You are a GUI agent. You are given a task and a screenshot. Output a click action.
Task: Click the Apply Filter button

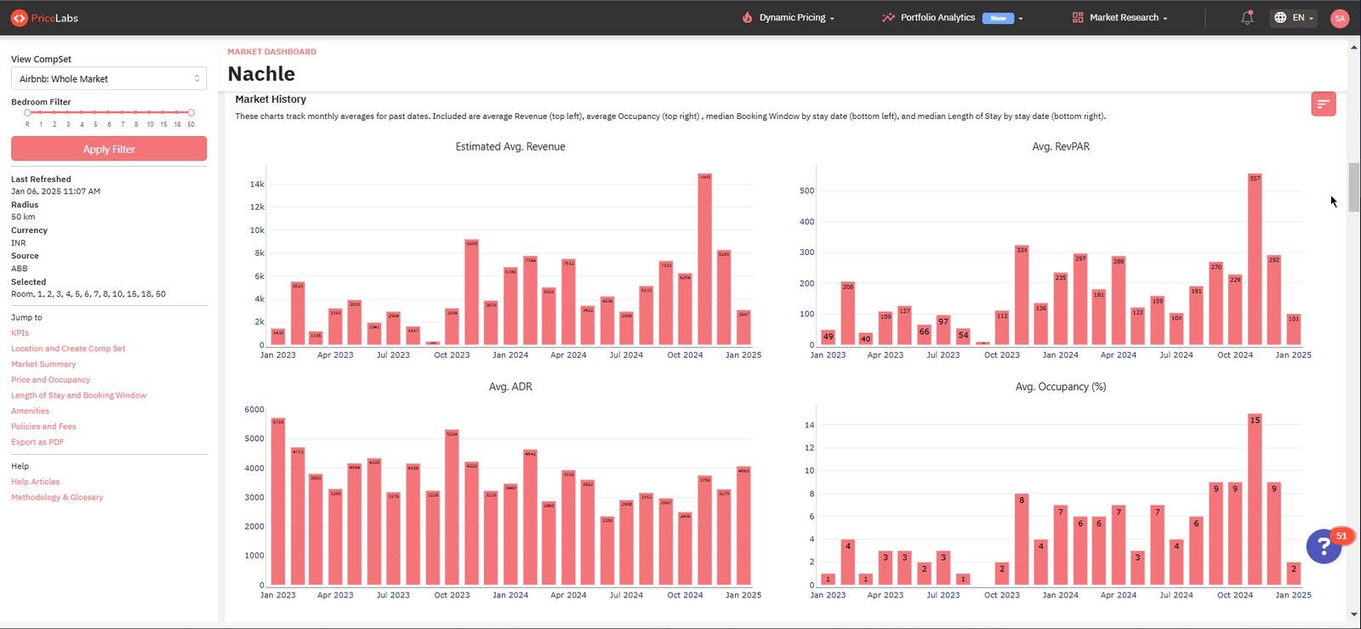click(109, 149)
